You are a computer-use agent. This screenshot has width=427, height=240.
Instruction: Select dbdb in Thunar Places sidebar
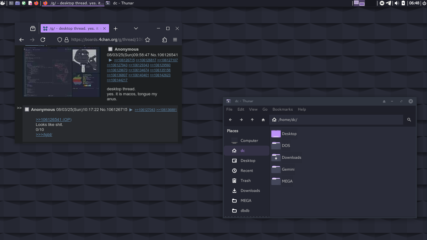point(246,211)
